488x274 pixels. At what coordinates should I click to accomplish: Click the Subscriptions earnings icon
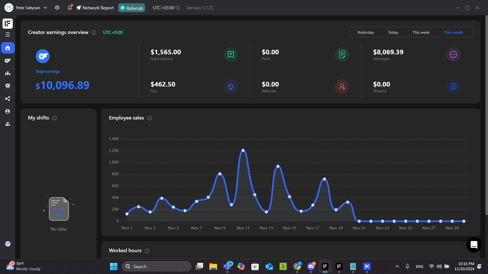(231, 55)
